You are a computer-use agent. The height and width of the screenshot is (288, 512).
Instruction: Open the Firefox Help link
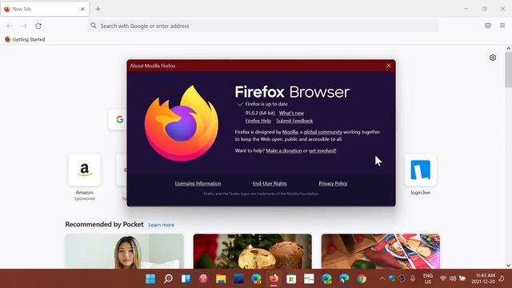(x=258, y=121)
